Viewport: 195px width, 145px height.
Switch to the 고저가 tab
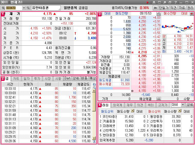pyautogui.click(x=163, y=105)
